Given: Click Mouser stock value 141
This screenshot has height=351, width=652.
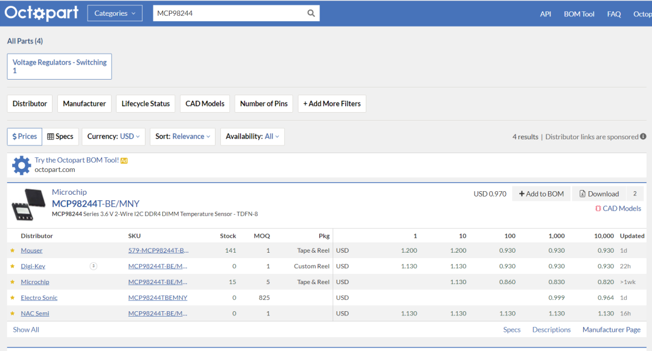Looking at the screenshot, I should pyautogui.click(x=231, y=250).
